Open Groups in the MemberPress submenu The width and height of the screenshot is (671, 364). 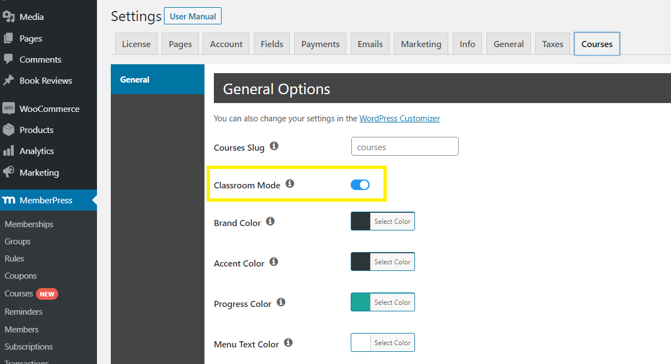[18, 241]
